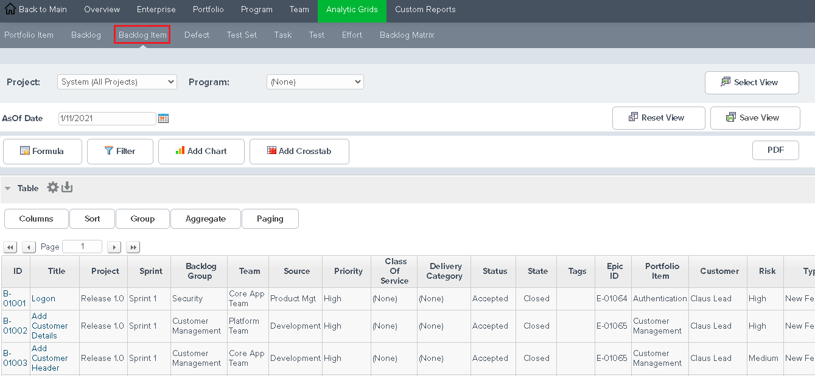Switch to the Defect tab

pyautogui.click(x=197, y=35)
